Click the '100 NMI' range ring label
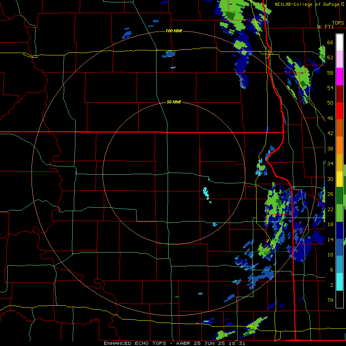 click(x=174, y=31)
